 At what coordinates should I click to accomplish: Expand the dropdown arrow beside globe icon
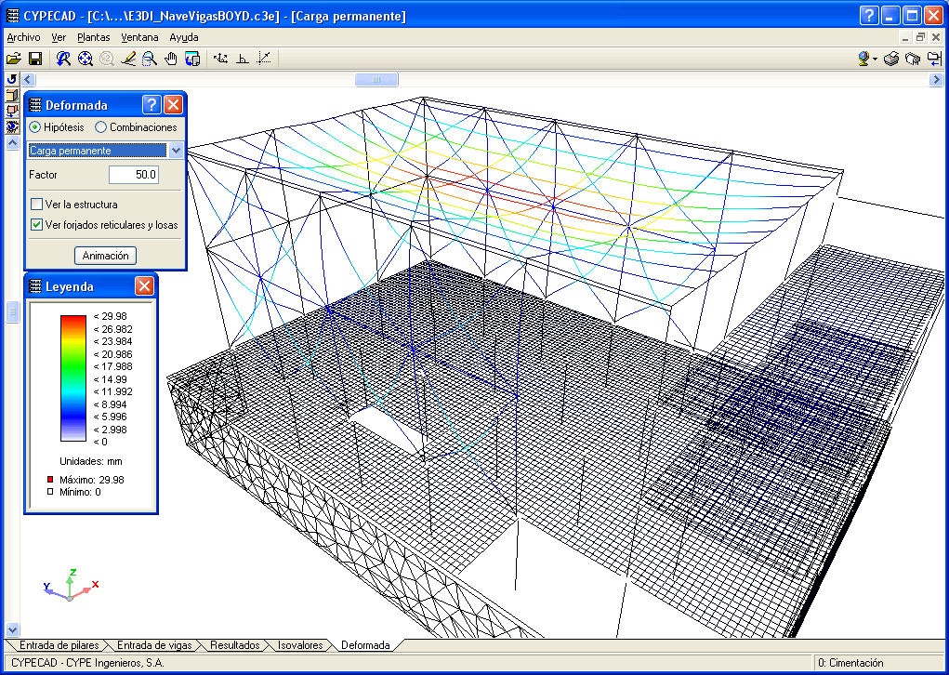pos(876,60)
